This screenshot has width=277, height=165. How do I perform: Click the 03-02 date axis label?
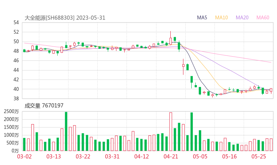pos(24,156)
